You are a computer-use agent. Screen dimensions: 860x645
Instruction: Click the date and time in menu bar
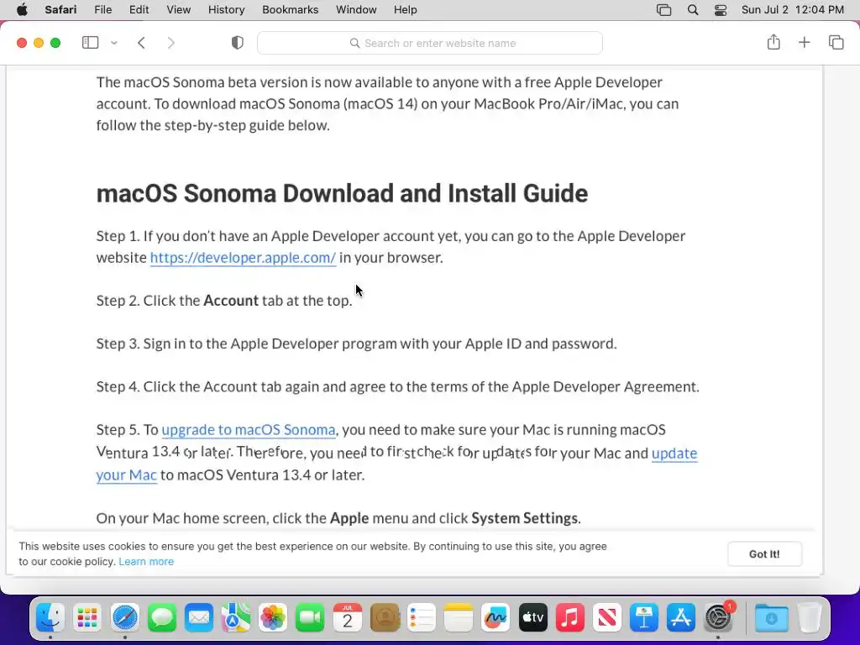click(793, 10)
